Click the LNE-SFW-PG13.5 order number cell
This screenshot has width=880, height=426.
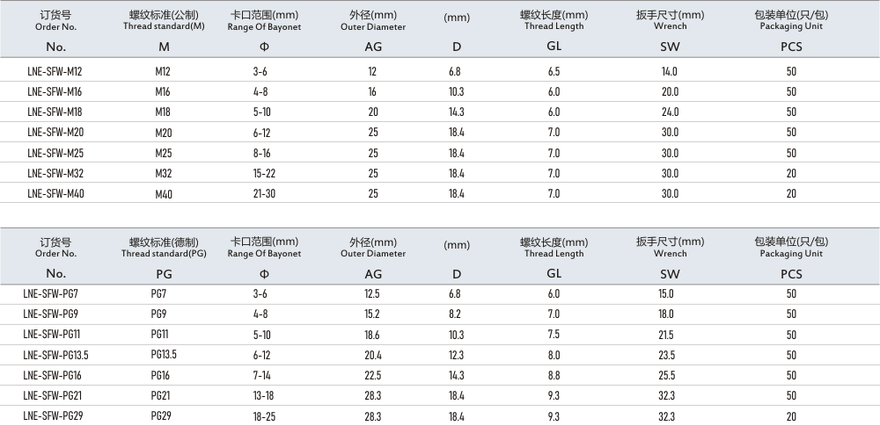coord(56,355)
